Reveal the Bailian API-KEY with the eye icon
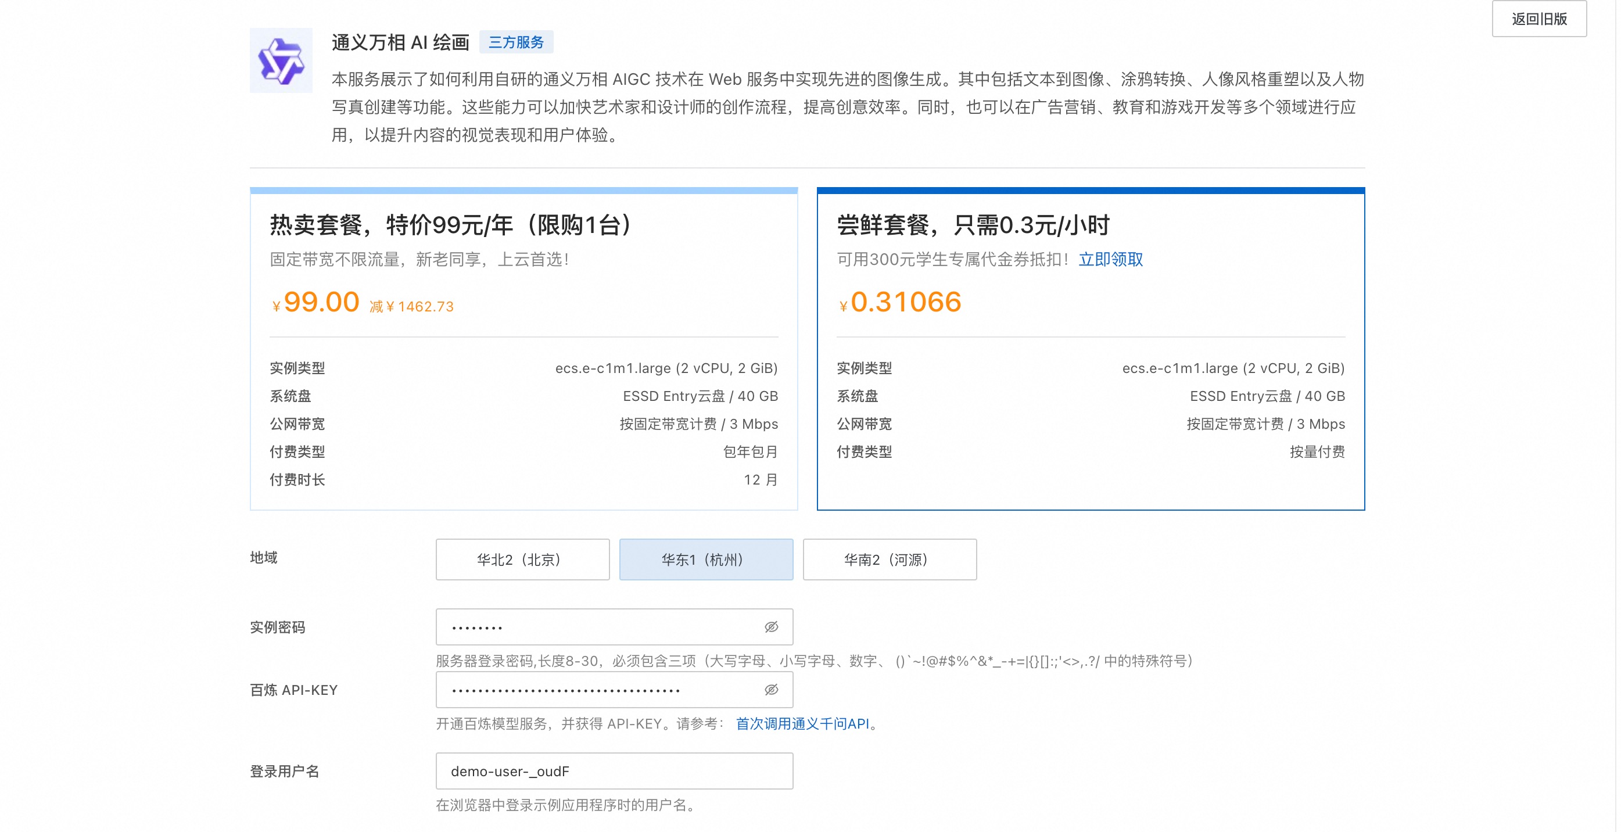This screenshot has height=832, width=1621. (x=771, y=690)
